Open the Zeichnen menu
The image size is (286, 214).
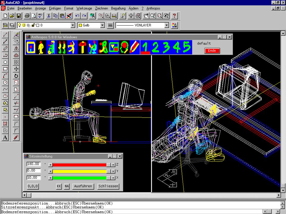(101, 8)
